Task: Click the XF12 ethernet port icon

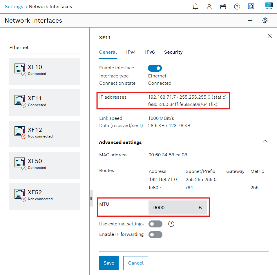Action: click(19, 131)
